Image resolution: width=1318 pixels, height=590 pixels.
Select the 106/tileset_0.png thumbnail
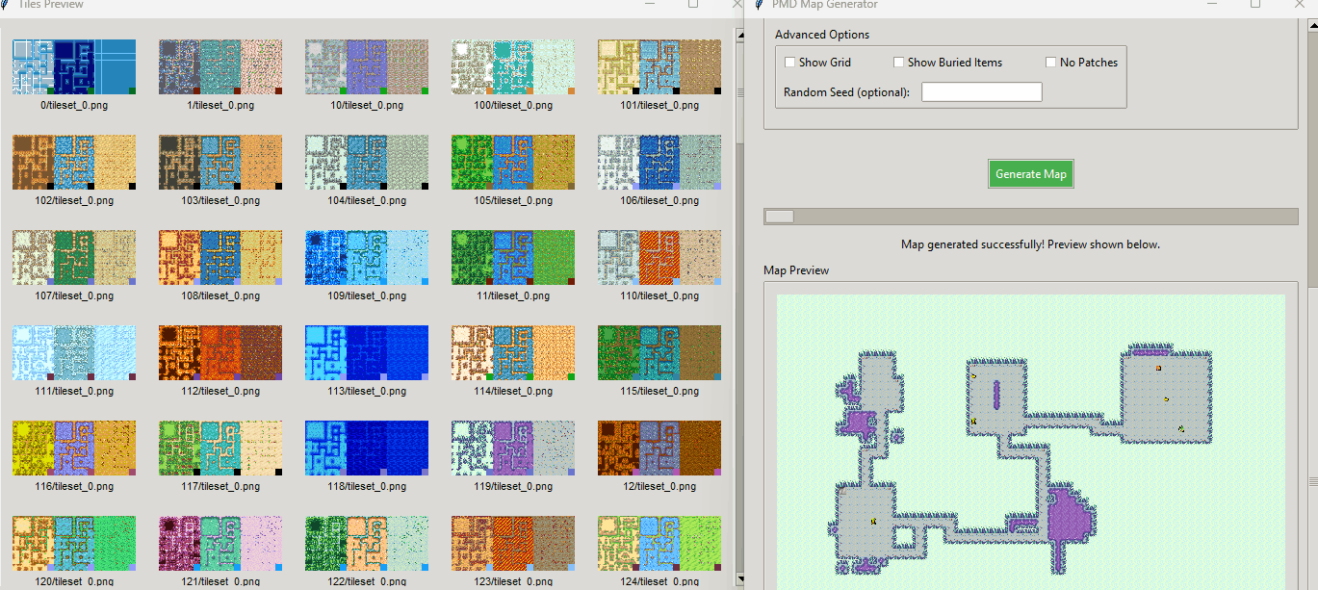[x=659, y=162]
